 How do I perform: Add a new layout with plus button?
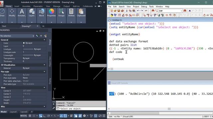pyautogui.click(x=32, y=112)
